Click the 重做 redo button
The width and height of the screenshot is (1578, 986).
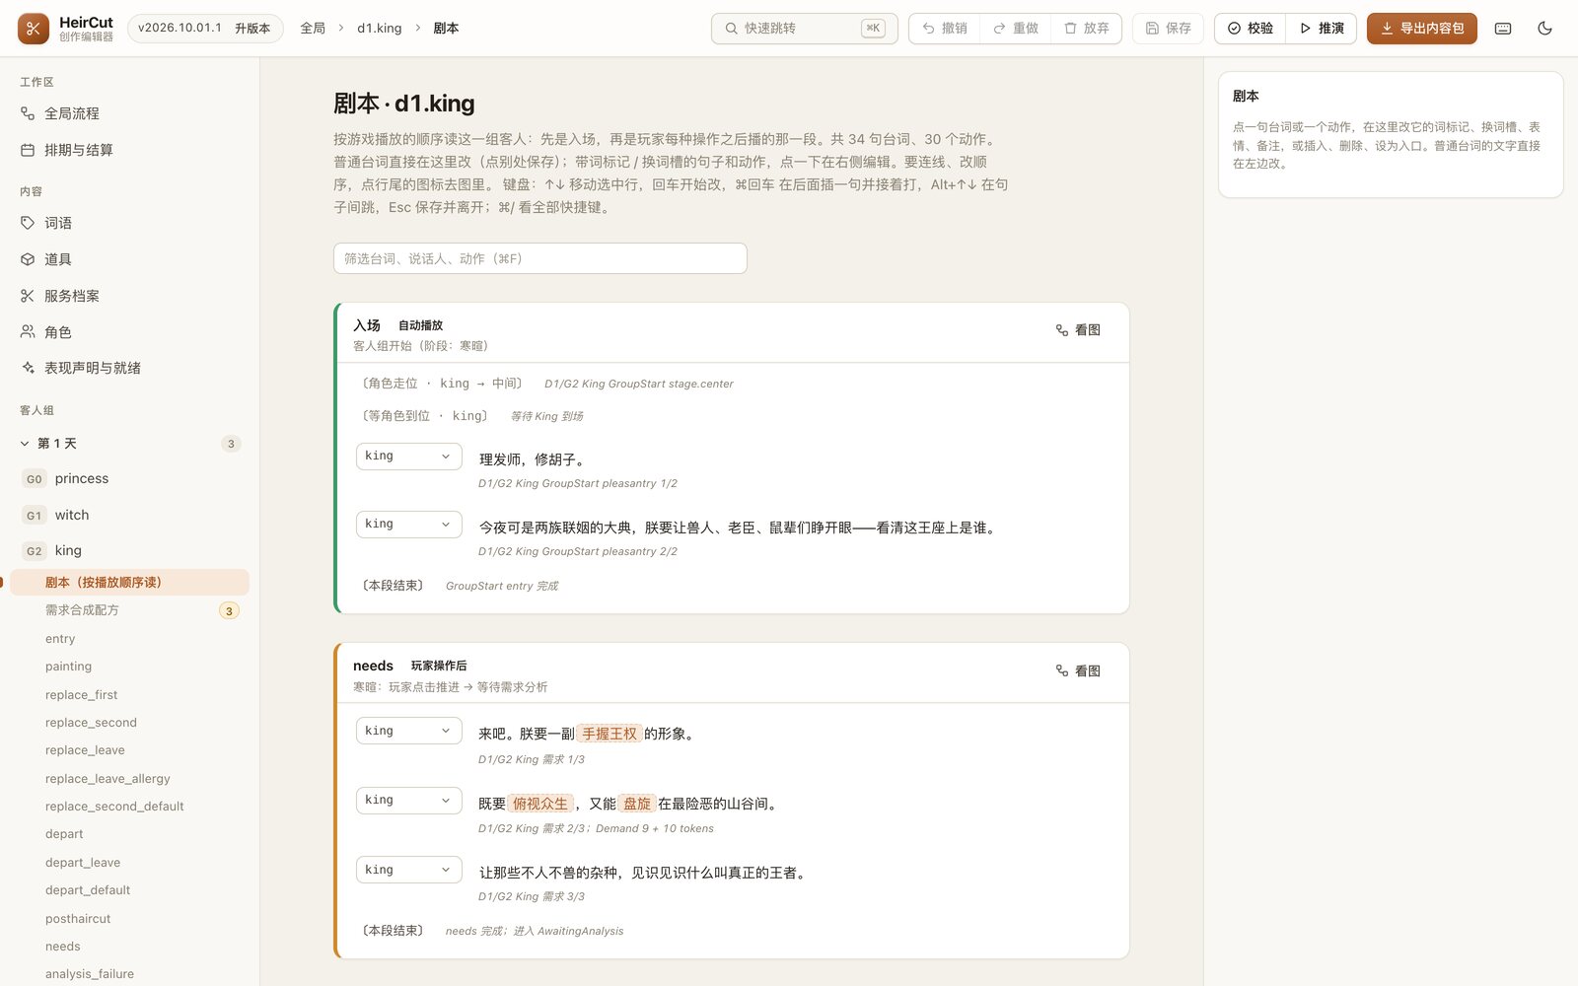(1016, 29)
